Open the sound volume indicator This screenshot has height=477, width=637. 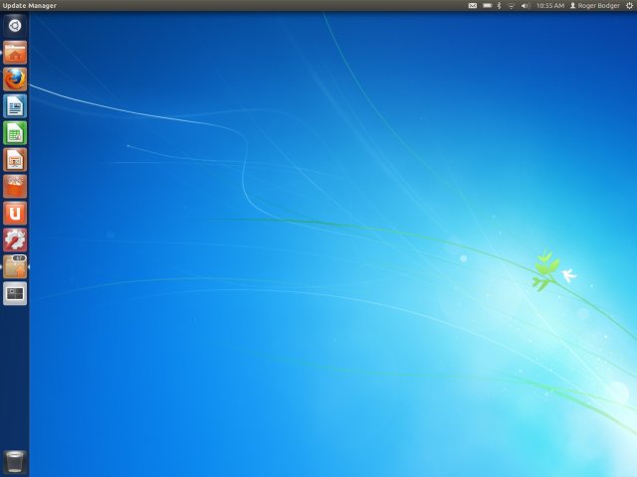(526, 6)
